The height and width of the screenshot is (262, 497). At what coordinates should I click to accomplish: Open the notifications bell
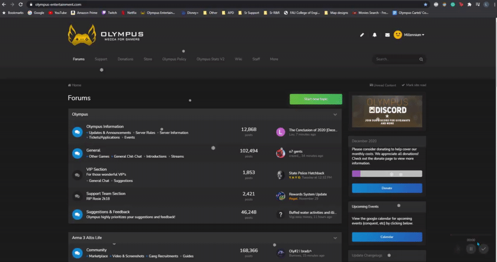coord(375,35)
